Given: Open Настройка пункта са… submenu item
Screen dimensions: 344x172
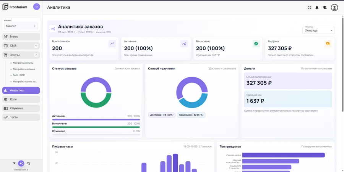Looking at the screenshot, I should click(x=25, y=82).
